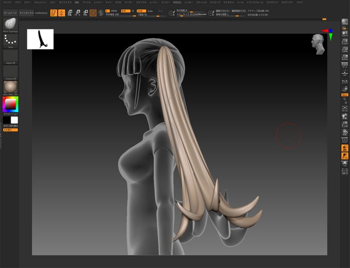Toggle the Persp perspective button
This screenshot has width=350, height=268.
(345, 65)
